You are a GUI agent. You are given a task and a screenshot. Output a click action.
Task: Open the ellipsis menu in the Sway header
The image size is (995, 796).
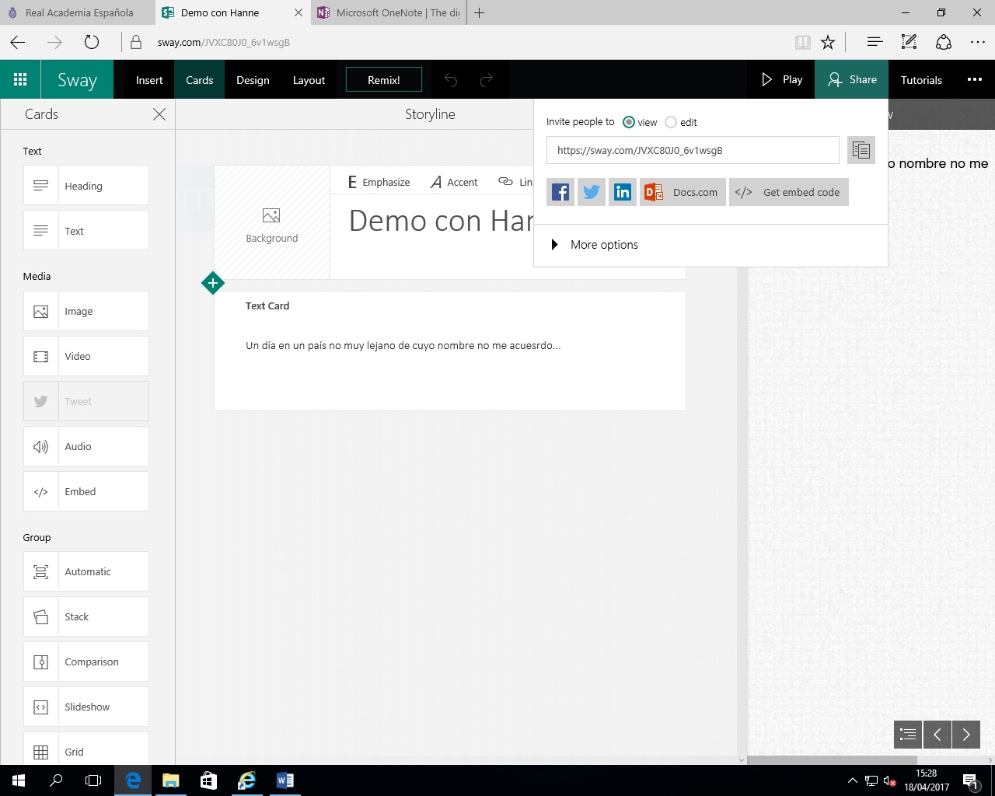pyautogui.click(x=974, y=79)
